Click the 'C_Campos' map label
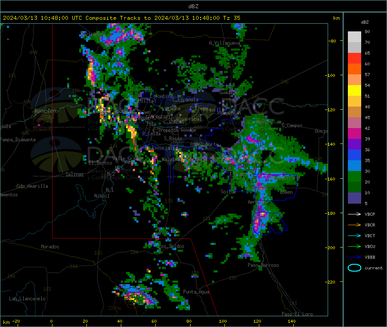387x327 pixels. tap(292, 125)
